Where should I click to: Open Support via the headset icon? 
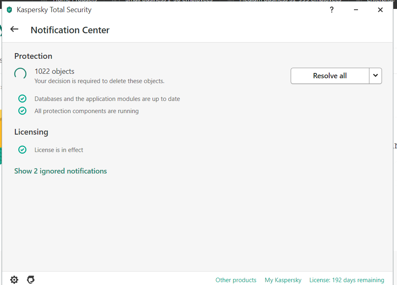pos(30,280)
